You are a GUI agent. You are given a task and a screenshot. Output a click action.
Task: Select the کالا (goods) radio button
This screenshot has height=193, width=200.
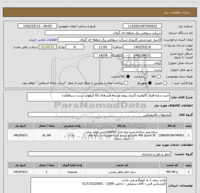coord(159,76)
